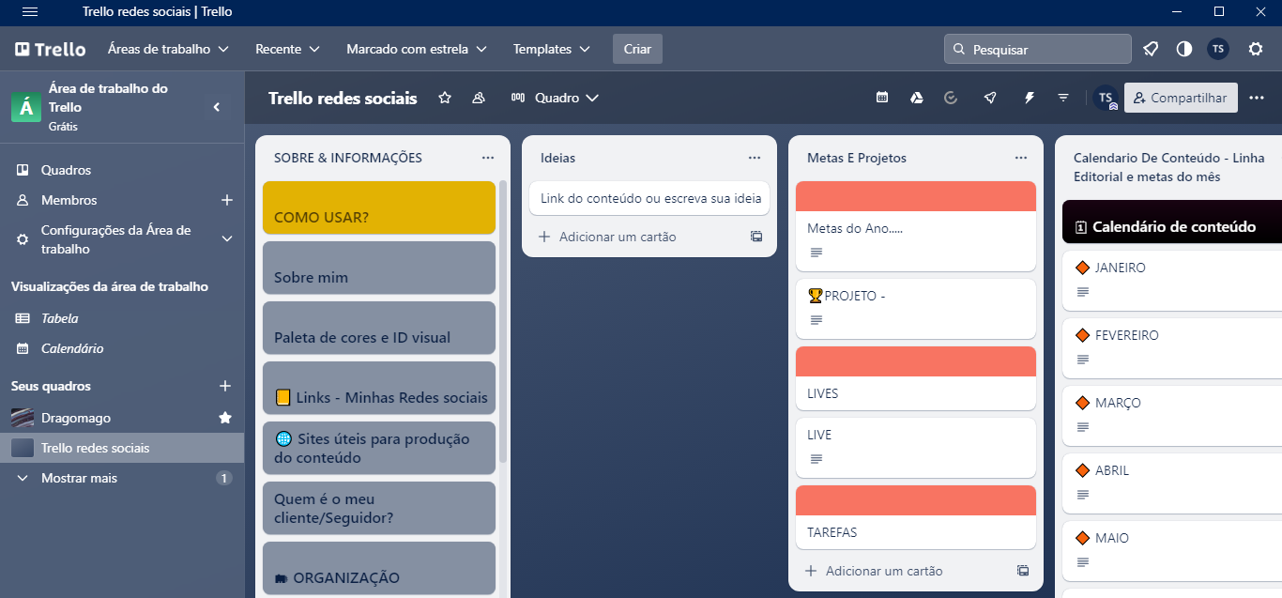Add a member with the plus icon

(226, 200)
